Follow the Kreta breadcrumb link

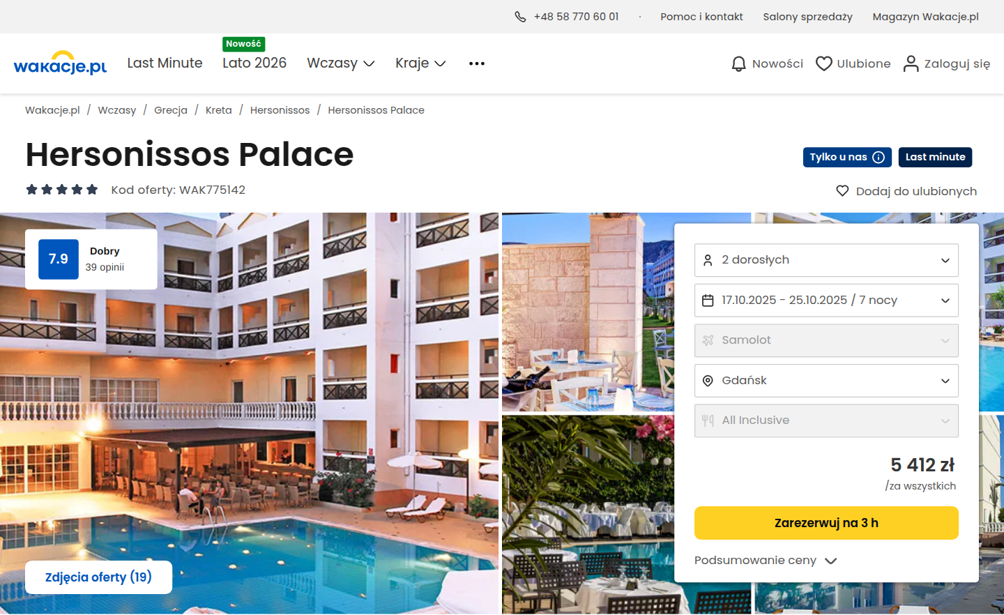coord(218,110)
